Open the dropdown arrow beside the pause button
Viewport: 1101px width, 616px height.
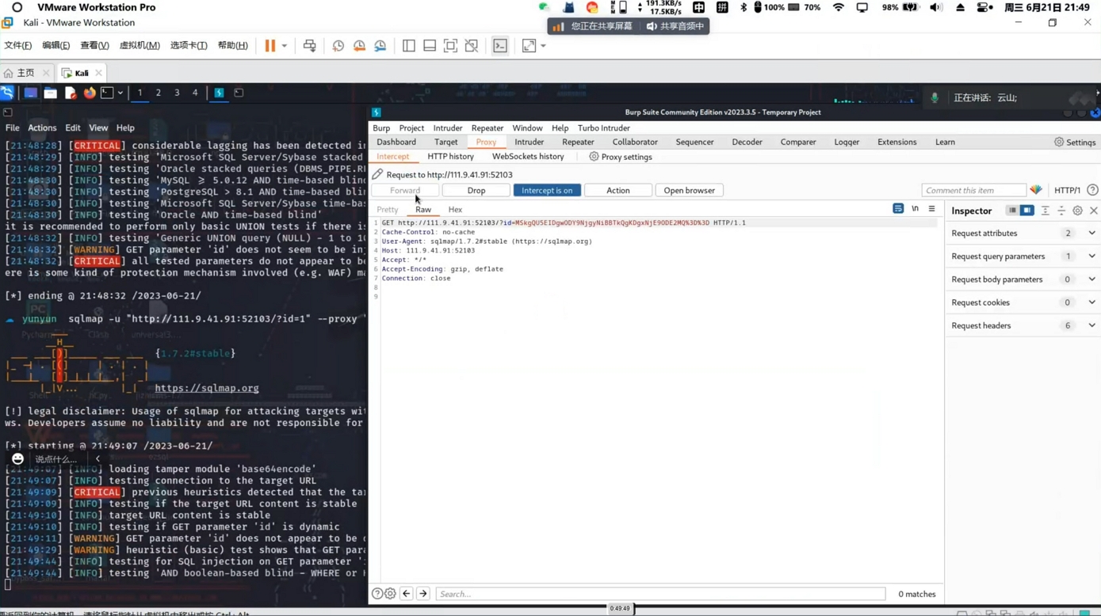(x=285, y=46)
